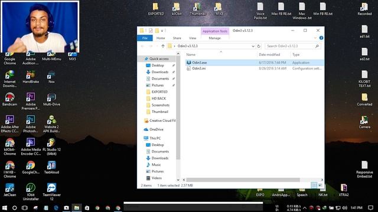Open the Windows Start menu
Image resolution: width=378 pixels, height=212 pixels.
[4, 208]
